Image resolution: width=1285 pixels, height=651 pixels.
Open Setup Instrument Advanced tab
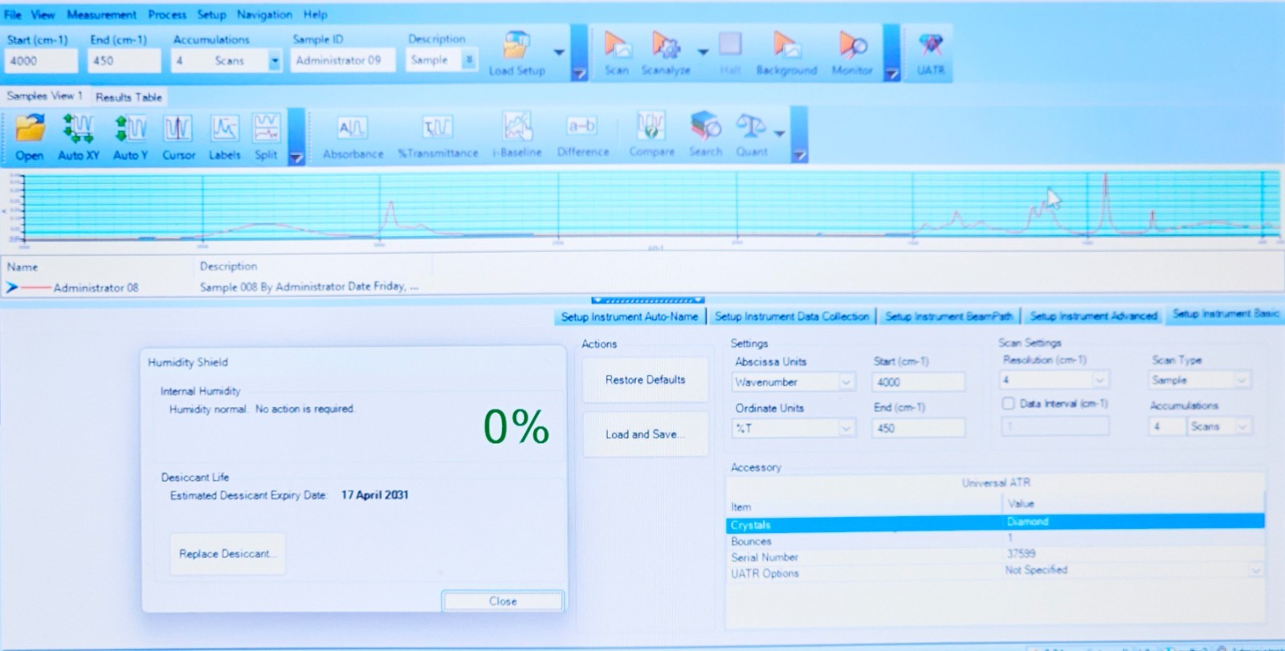click(x=1093, y=315)
